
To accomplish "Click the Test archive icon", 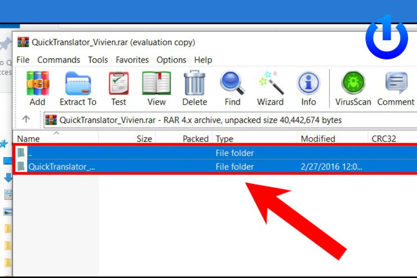I will click(x=119, y=84).
